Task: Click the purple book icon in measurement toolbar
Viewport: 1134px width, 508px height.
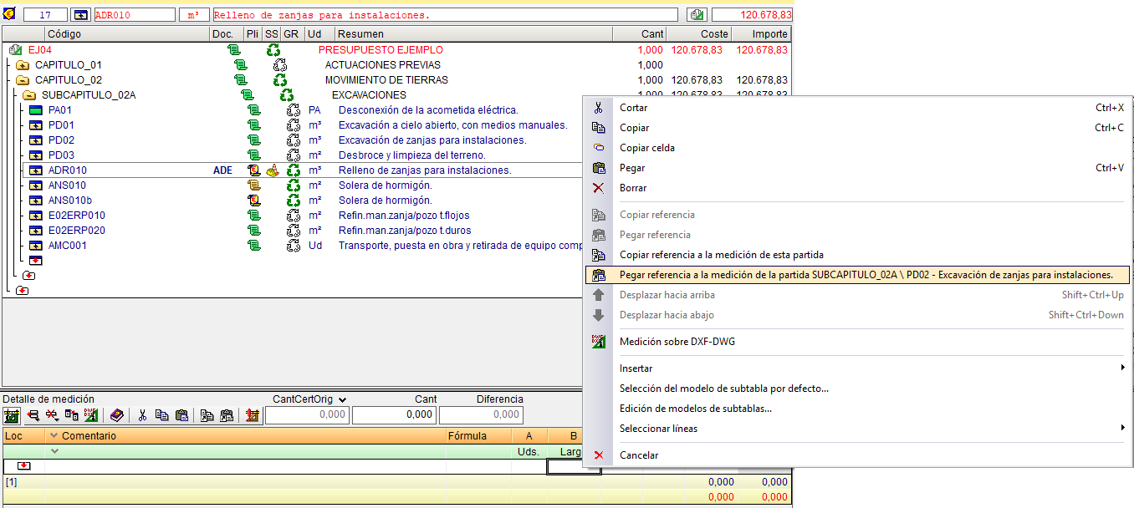Action: pyautogui.click(x=116, y=415)
